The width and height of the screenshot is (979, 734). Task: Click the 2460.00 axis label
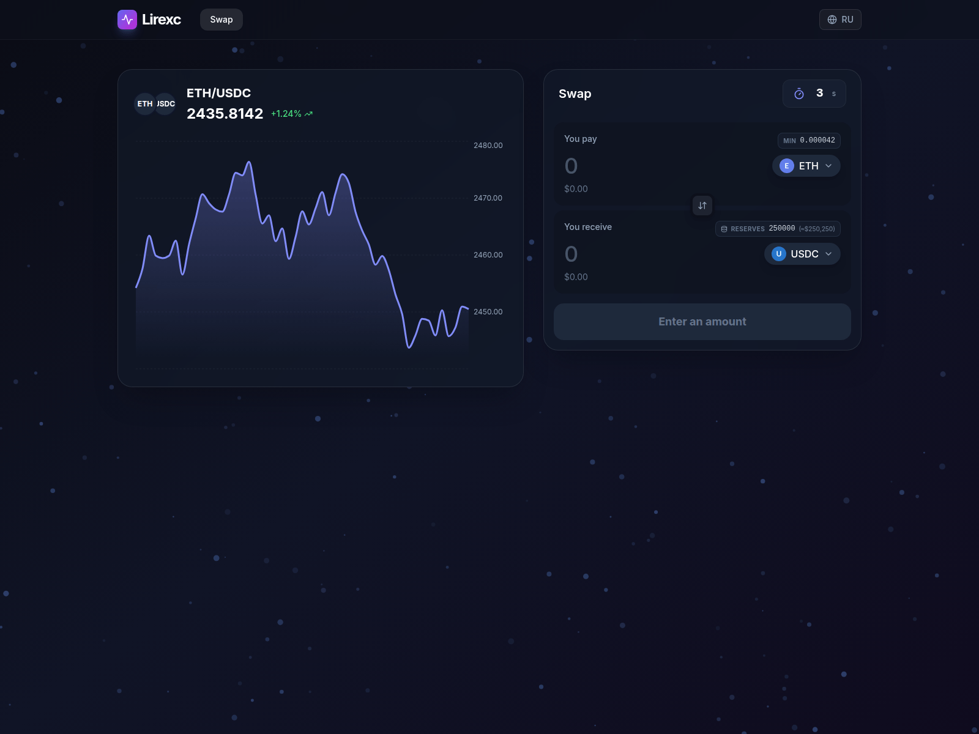pyautogui.click(x=488, y=255)
